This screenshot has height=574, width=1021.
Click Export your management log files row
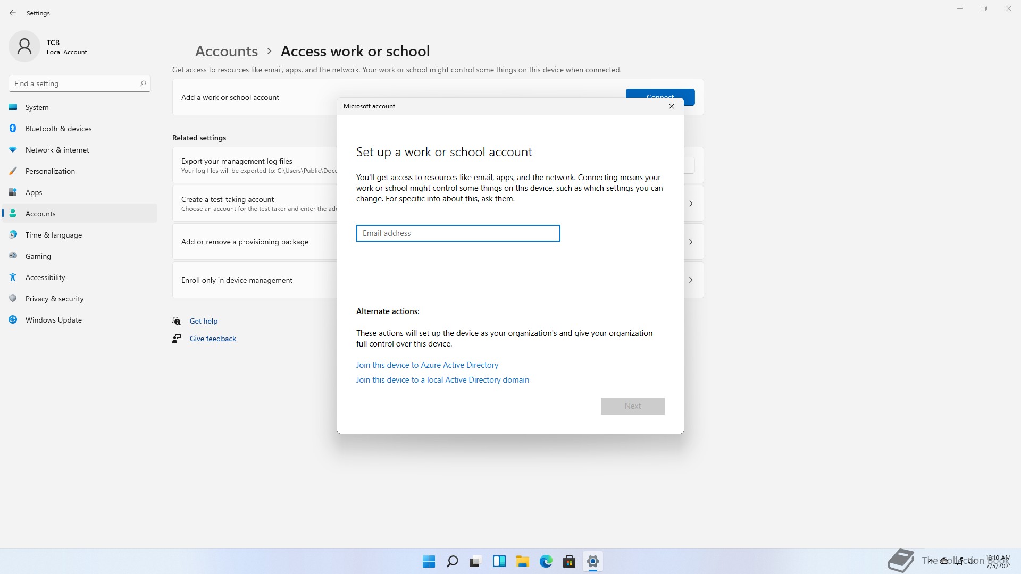coord(255,165)
